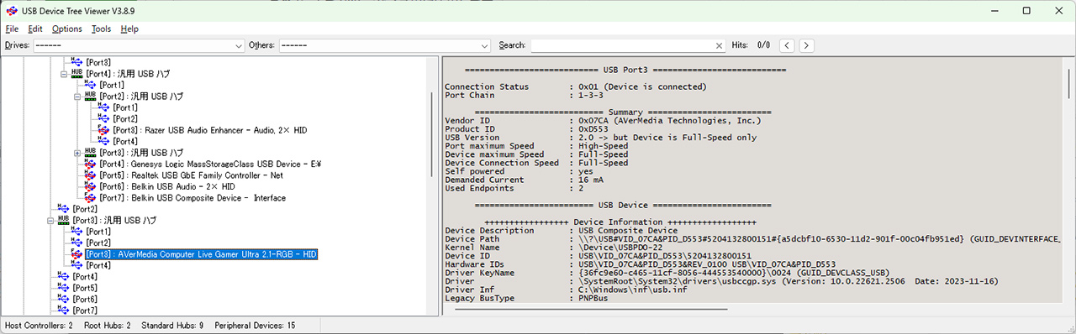
Task: Click the empty-port icon next to bottom [Port5]
Action: 63,288
